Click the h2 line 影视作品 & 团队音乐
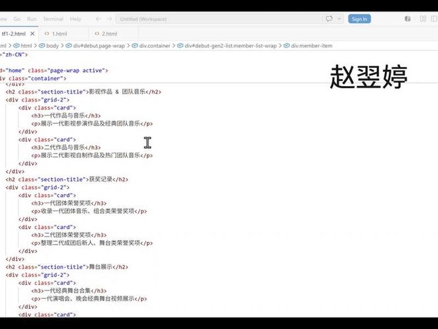 click(x=84, y=92)
